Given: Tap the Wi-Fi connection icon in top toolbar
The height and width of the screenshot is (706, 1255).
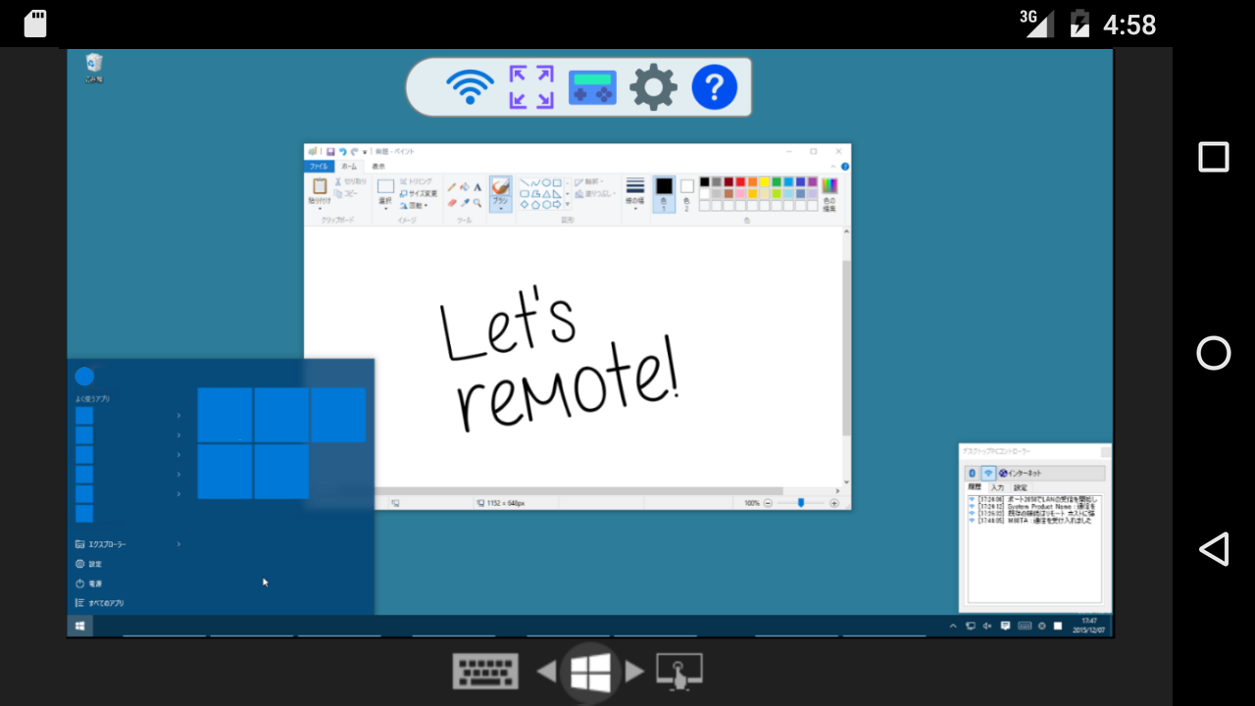Looking at the screenshot, I should pos(470,87).
